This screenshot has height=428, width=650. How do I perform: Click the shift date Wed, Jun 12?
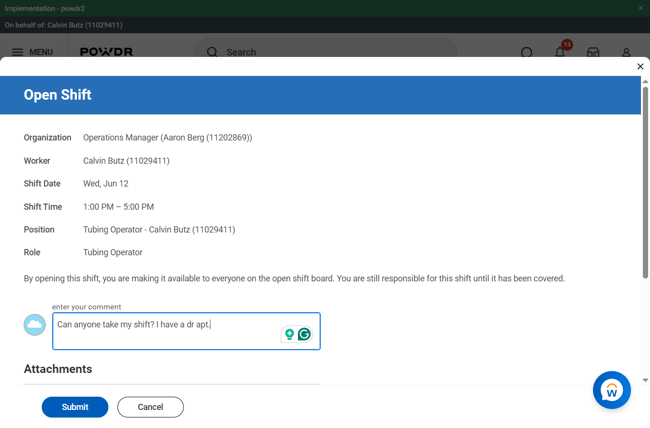point(106,184)
